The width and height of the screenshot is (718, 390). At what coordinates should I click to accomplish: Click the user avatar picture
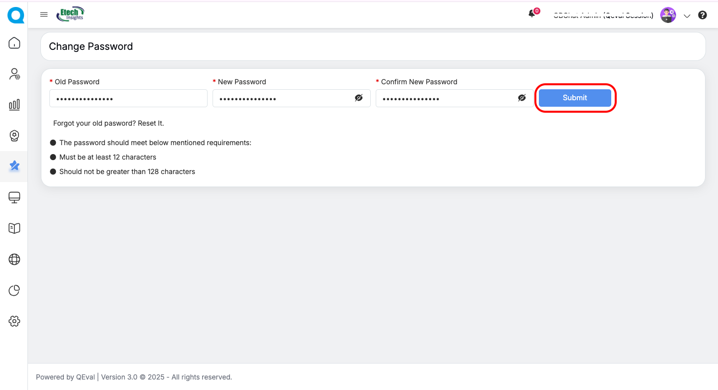(668, 15)
